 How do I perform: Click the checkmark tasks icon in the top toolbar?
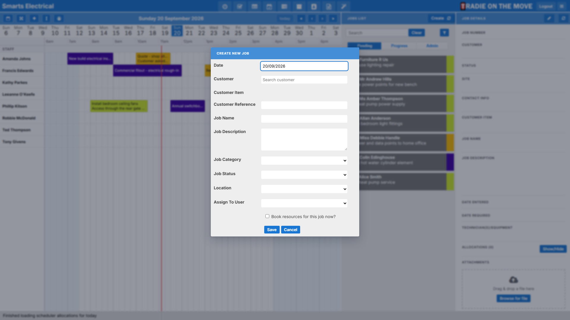[x=240, y=7]
